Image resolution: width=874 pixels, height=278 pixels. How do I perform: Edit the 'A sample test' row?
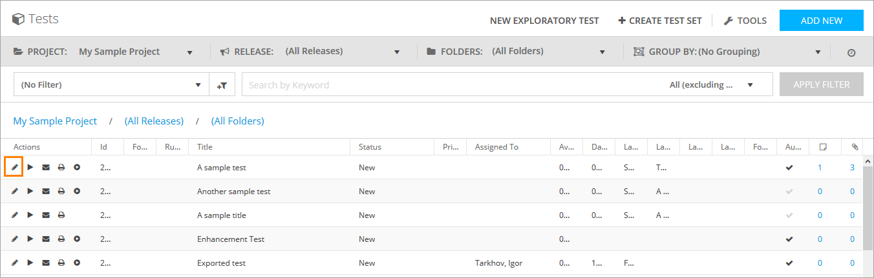(x=15, y=168)
